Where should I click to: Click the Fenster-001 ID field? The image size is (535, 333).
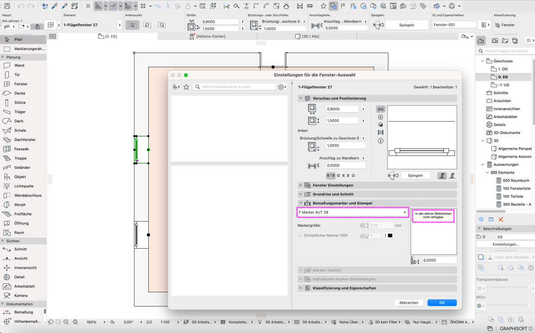pos(454,25)
